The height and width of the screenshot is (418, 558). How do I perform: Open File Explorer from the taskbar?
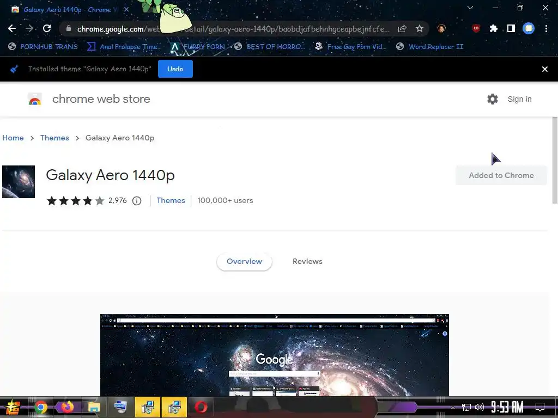[94, 407]
